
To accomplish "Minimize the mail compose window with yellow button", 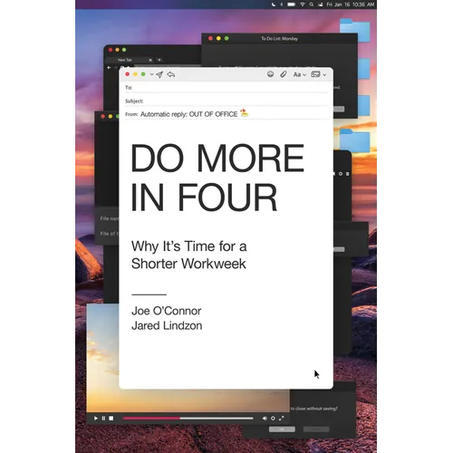I will (x=135, y=74).
